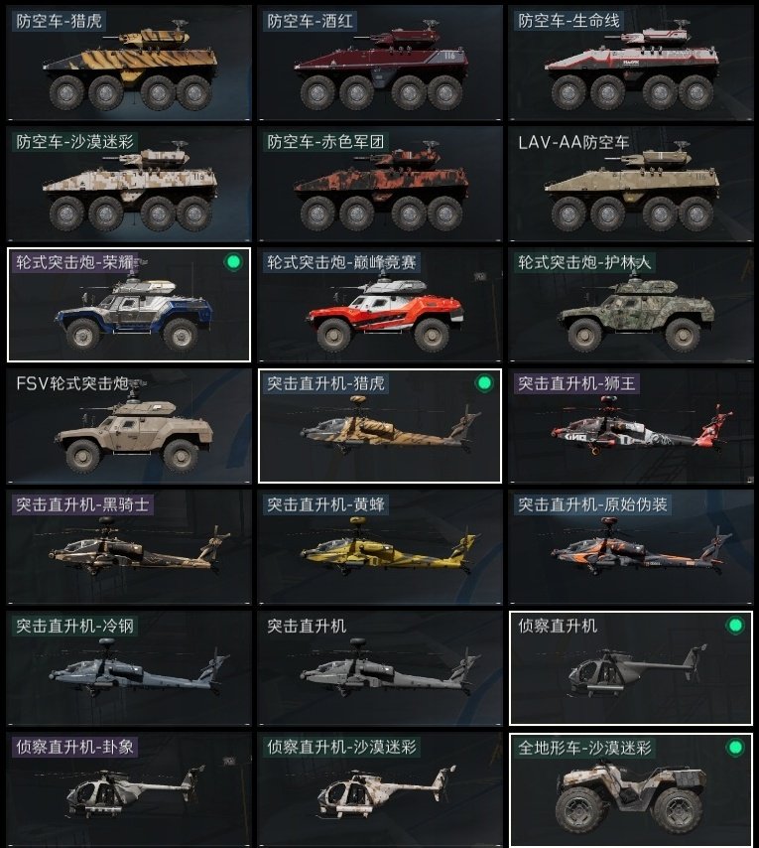Select the 侦察直升机-沙漠迷彩 skin
This screenshot has width=759, height=848.
(x=380, y=789)
